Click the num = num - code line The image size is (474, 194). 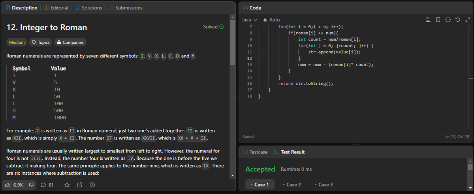coord(336,65)
